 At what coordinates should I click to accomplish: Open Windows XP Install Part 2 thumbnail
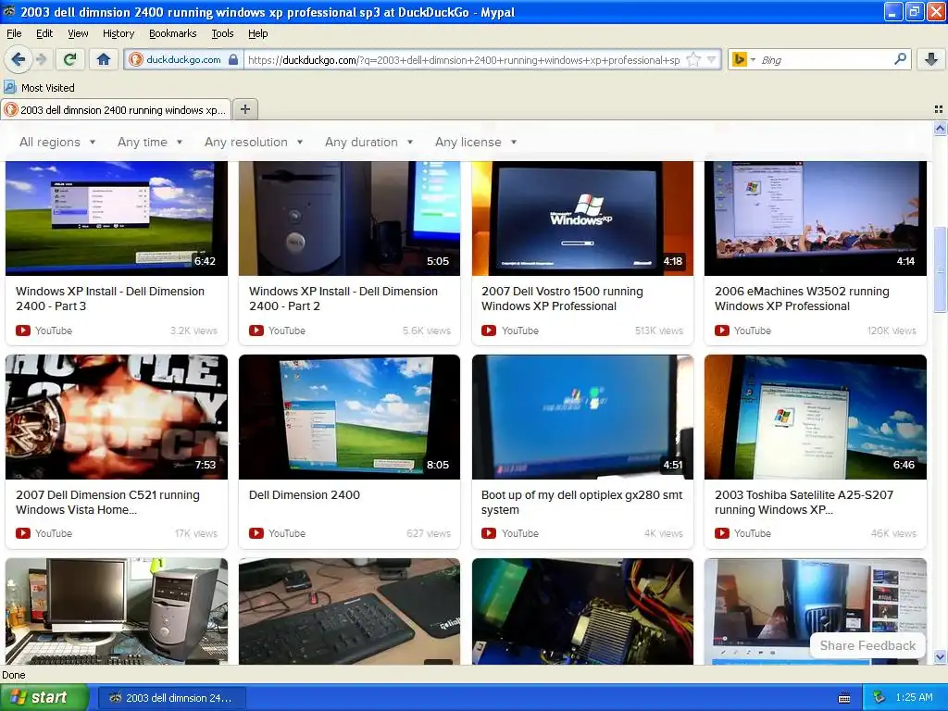pyautogui.click(x=349, y=218)
